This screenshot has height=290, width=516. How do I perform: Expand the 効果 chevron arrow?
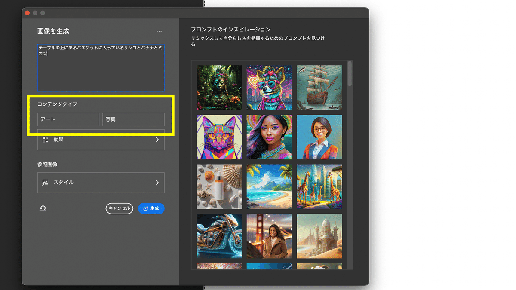pyautogui.click(x=157, y=140)
